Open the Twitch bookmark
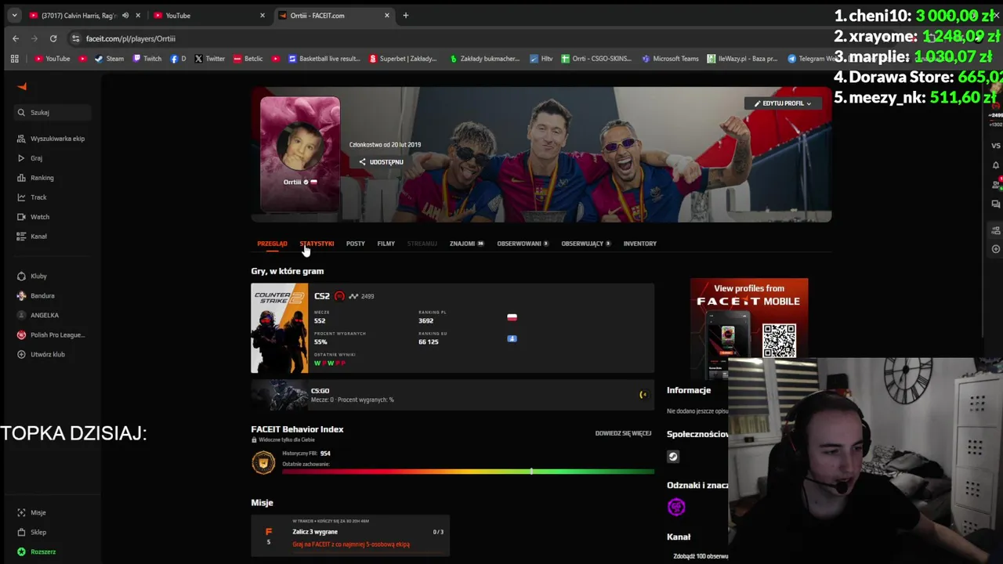Viewport: 1003px width, 564px height. point(147,59)
